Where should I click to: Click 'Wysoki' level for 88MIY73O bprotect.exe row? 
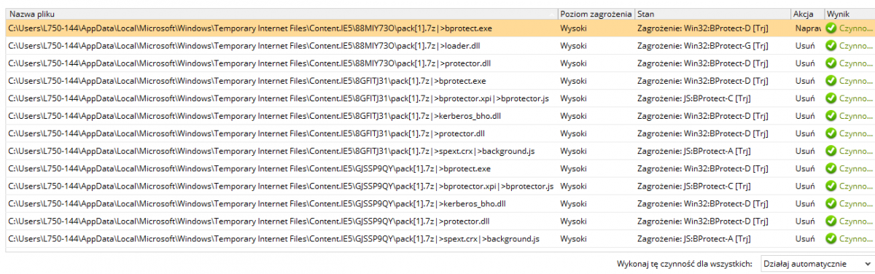pos(573,28)
